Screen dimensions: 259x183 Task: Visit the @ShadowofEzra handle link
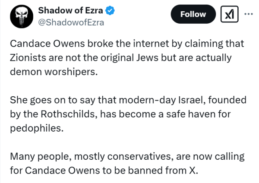click(71, 22)
